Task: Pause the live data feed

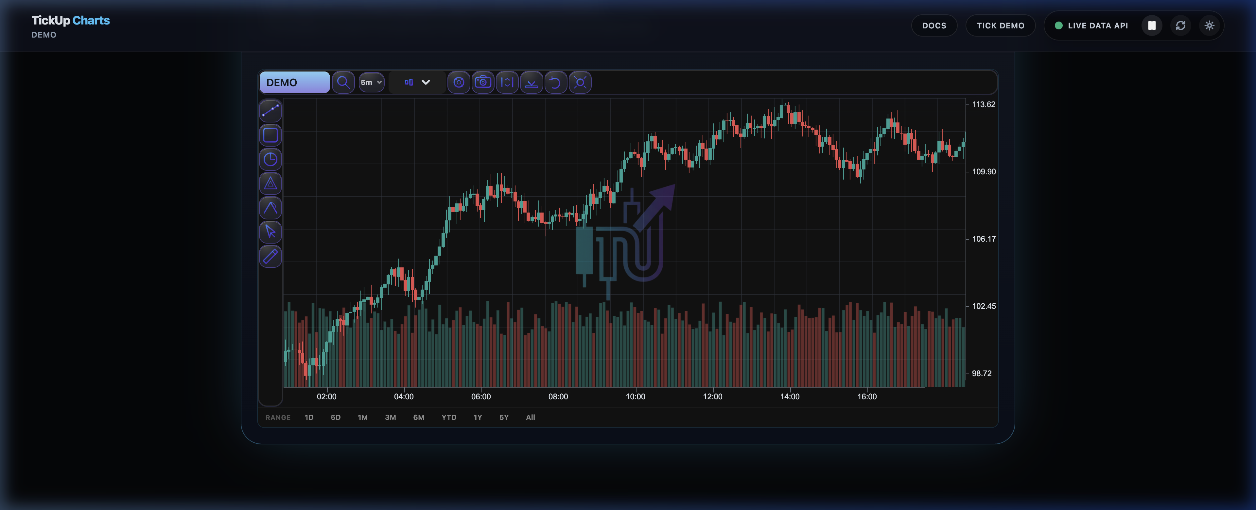Action: pos(1152,26)
